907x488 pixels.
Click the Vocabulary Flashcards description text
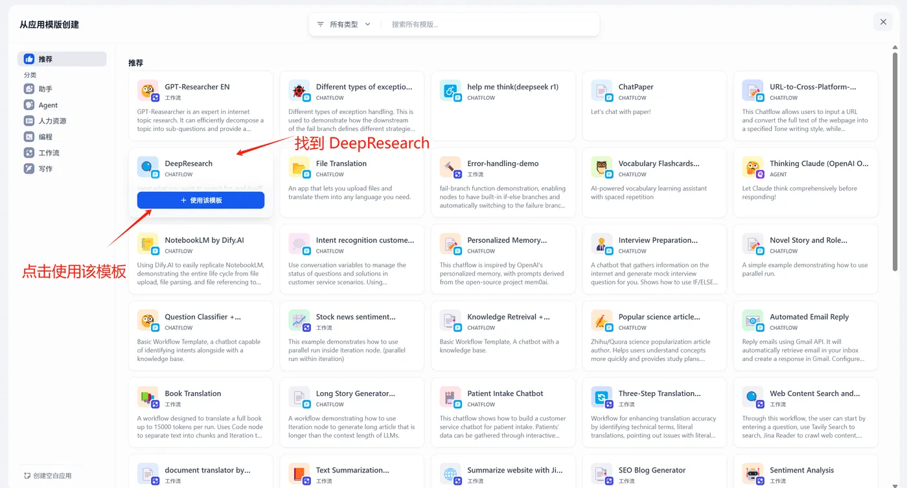(648, 192)
